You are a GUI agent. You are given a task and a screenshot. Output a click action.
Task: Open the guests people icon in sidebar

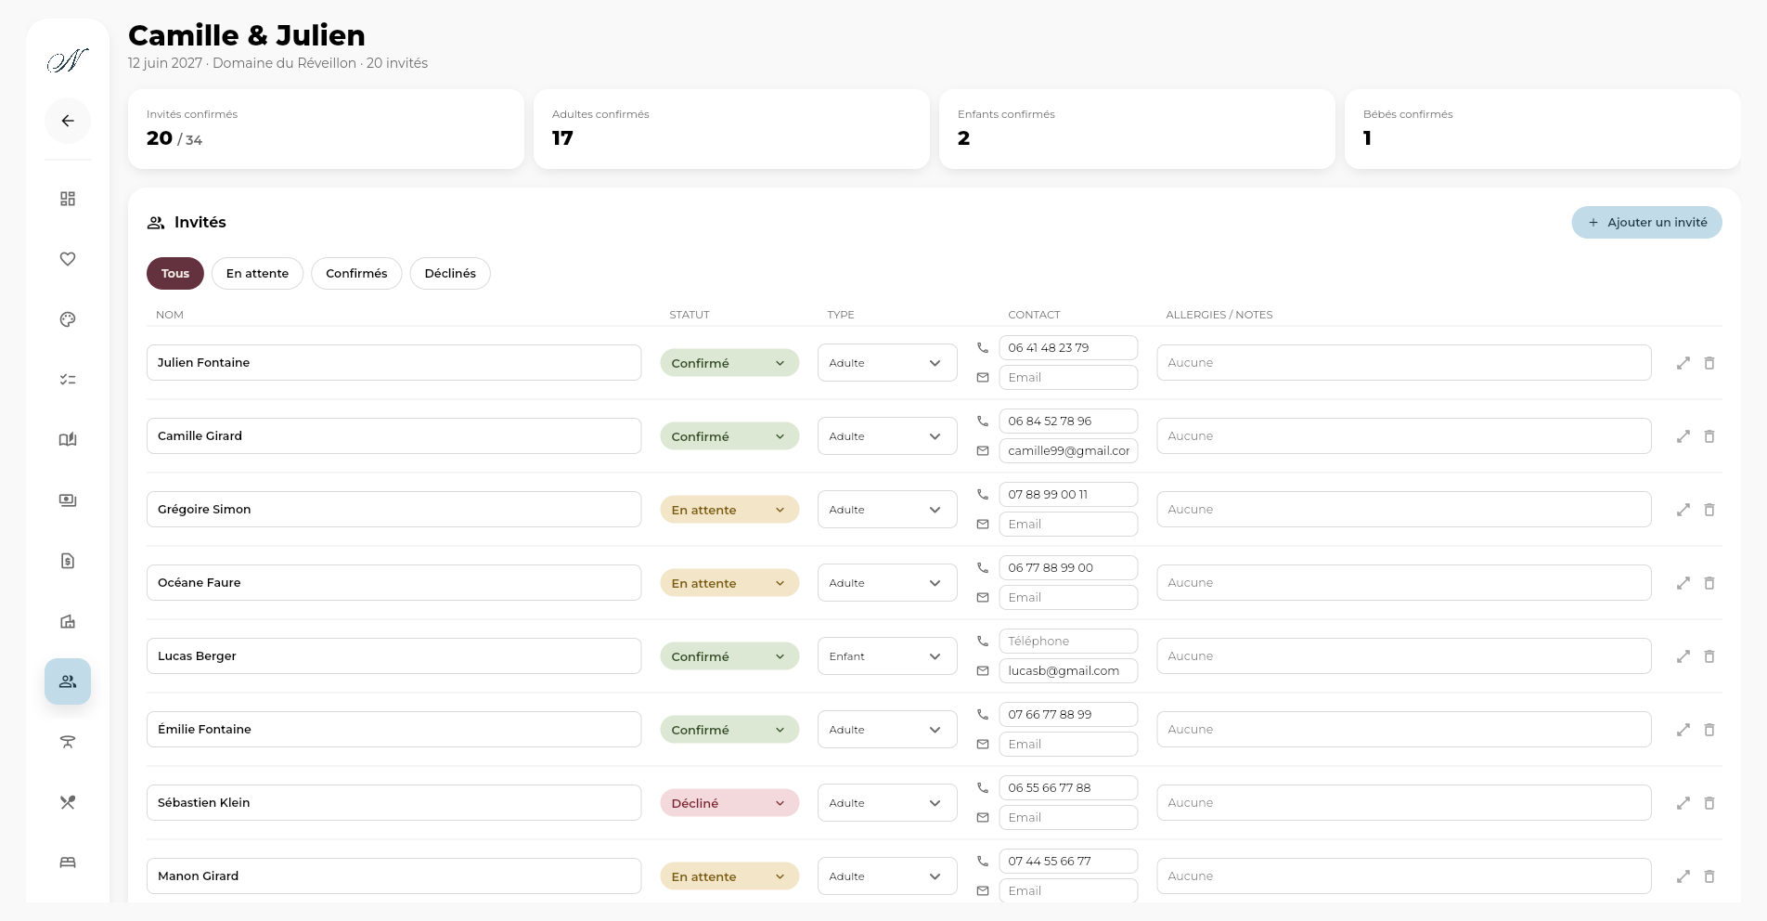click(68, 681)
